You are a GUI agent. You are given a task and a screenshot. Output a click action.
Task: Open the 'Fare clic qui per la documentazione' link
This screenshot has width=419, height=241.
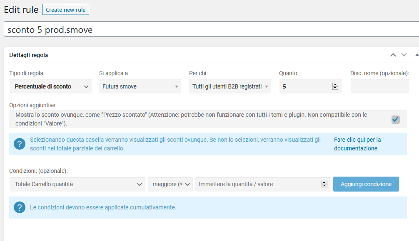pyautogui.click(x=357, y=144)
